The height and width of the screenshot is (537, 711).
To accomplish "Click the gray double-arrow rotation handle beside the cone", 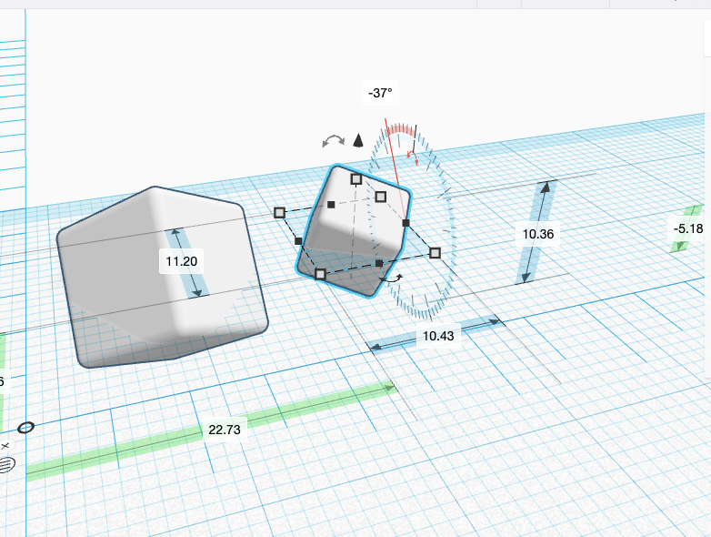I will [334, 141].
